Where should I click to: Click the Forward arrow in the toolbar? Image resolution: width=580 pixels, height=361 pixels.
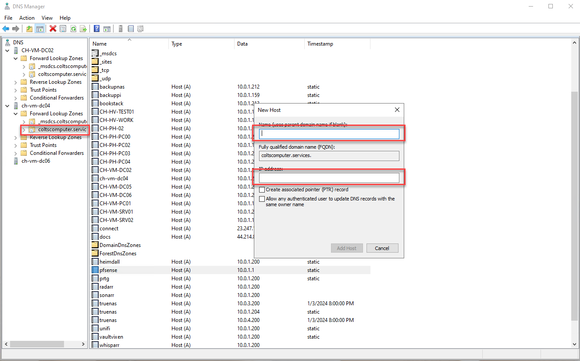16,29
